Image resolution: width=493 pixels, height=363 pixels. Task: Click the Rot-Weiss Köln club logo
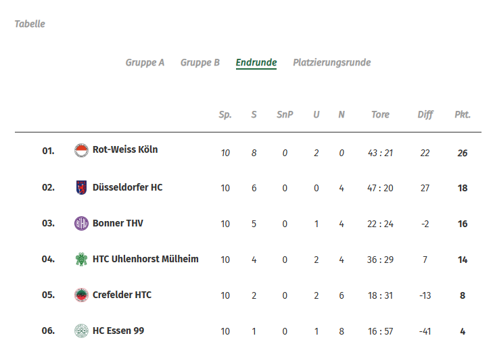click(x=81, y=151)
